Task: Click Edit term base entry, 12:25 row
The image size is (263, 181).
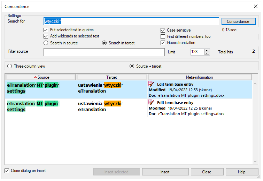Action: click(175, 103)
